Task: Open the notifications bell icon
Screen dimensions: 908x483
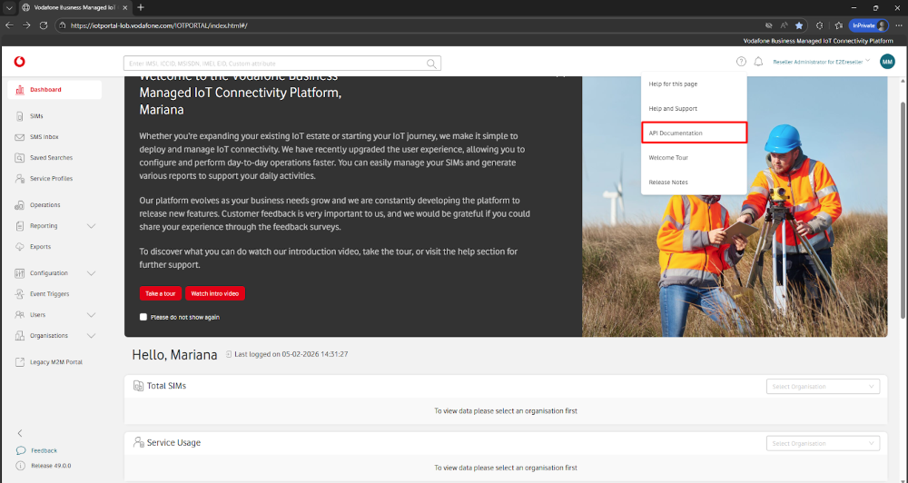Action: coord(758,62)
